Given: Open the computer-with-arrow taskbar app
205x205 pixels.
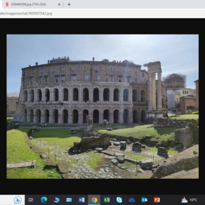Looking at the screenshot, I should coord(57,200).
